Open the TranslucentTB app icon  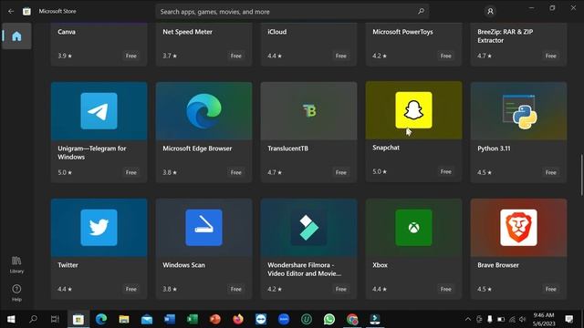[x=309, y=111]
